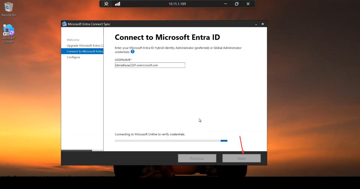Open the Recycle Bin desktop icon
This screenshot has height=189, width=360.
(9, 9)
